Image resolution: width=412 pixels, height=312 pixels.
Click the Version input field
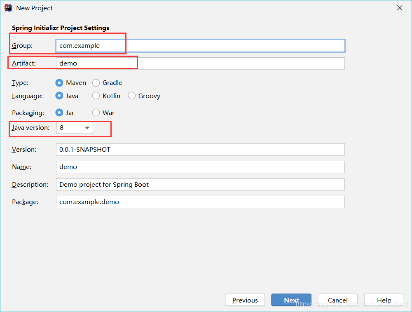[x=201, y=149]
